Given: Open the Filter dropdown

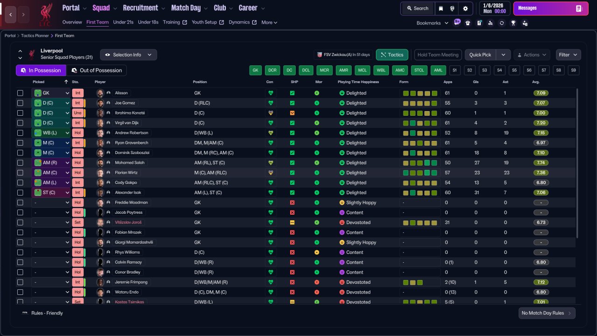Looking at the screenshot, I should point(569,55).
